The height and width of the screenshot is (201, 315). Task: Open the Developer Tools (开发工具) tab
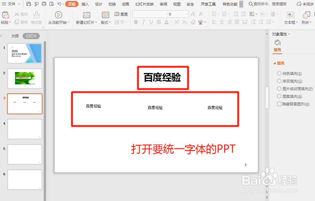[208, 4]
